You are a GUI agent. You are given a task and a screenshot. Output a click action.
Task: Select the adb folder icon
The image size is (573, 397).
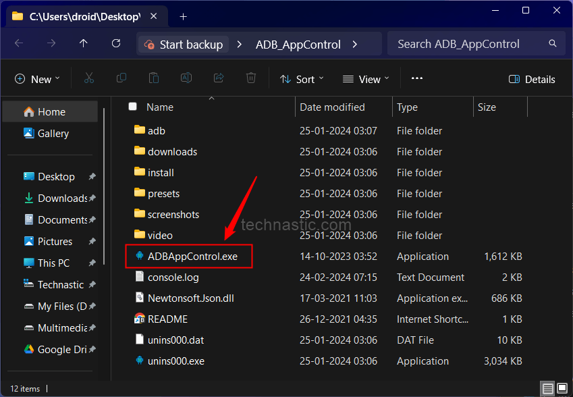[x=139, y=130]
